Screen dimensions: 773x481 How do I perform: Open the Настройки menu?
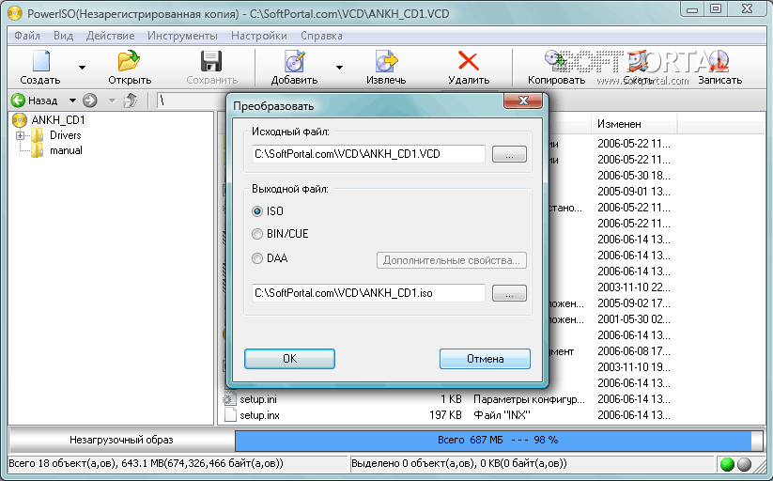[x=258, y=36]
